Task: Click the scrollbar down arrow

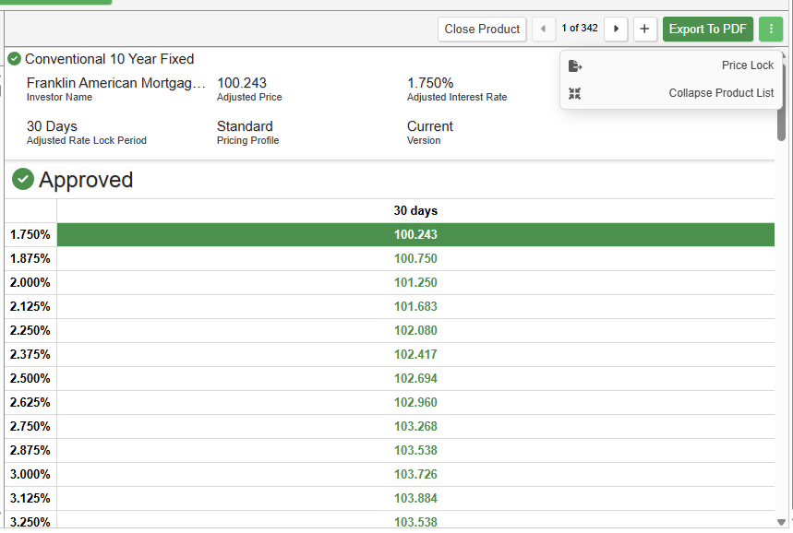Action: click(781, 522)
